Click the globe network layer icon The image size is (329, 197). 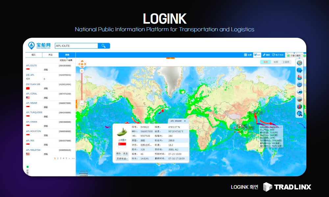point(299,114)
